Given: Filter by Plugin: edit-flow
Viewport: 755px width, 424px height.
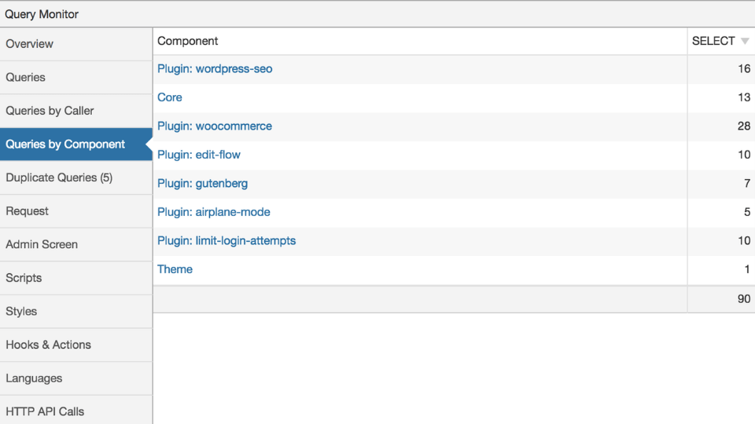Looking at the screenshot, I should click(198, 155).
